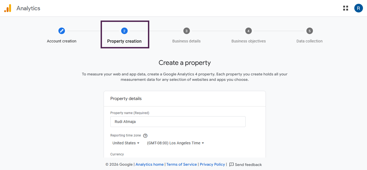Select the Data collection step label

click(x=309, y=41)
